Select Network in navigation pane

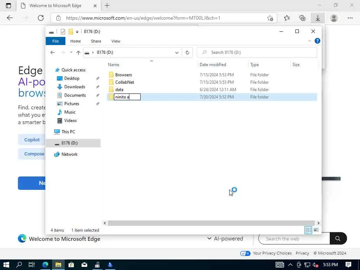(69, 154)
